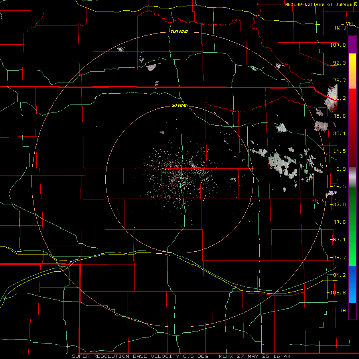Pick the blue segment of the velocity scale

tap(352, 284)
